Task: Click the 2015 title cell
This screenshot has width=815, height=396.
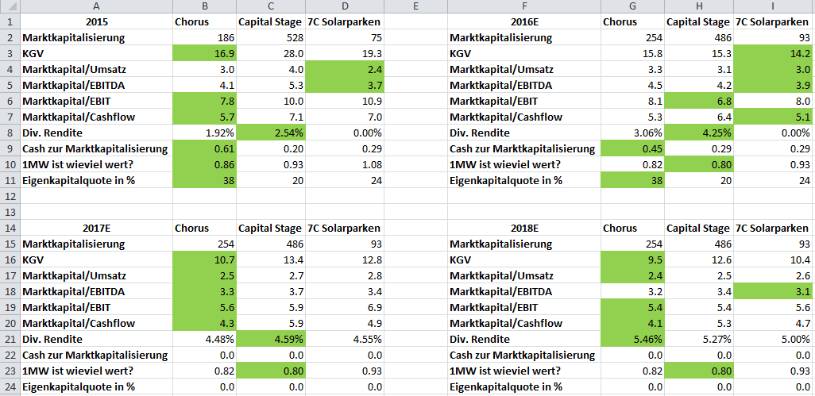Action: coord(96,21)
